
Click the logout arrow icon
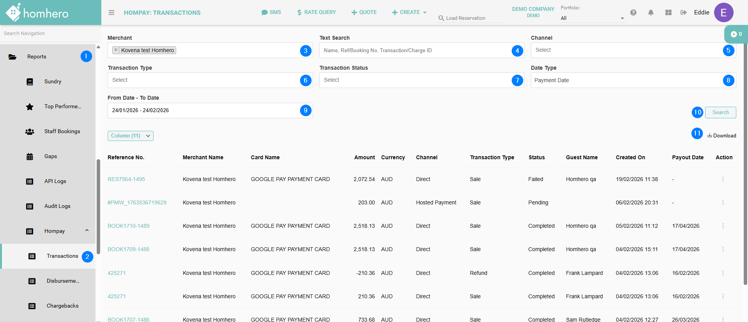[683, 12]
